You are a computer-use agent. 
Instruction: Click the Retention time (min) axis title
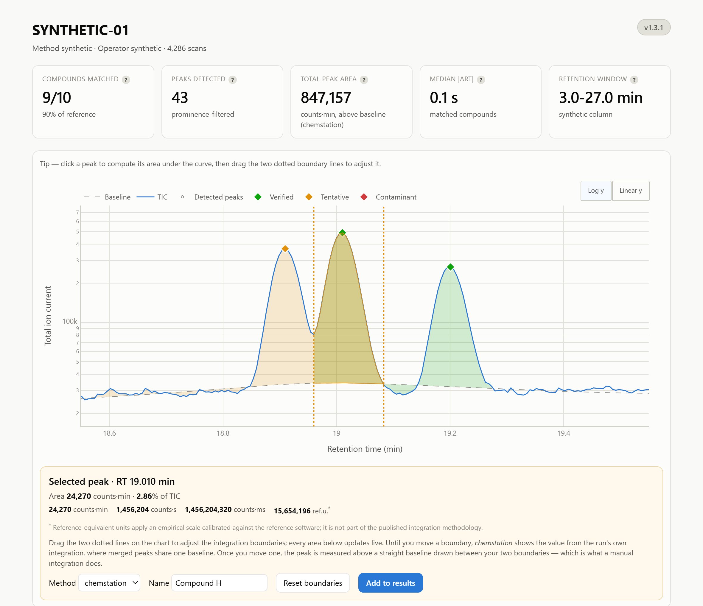(365, 449)
